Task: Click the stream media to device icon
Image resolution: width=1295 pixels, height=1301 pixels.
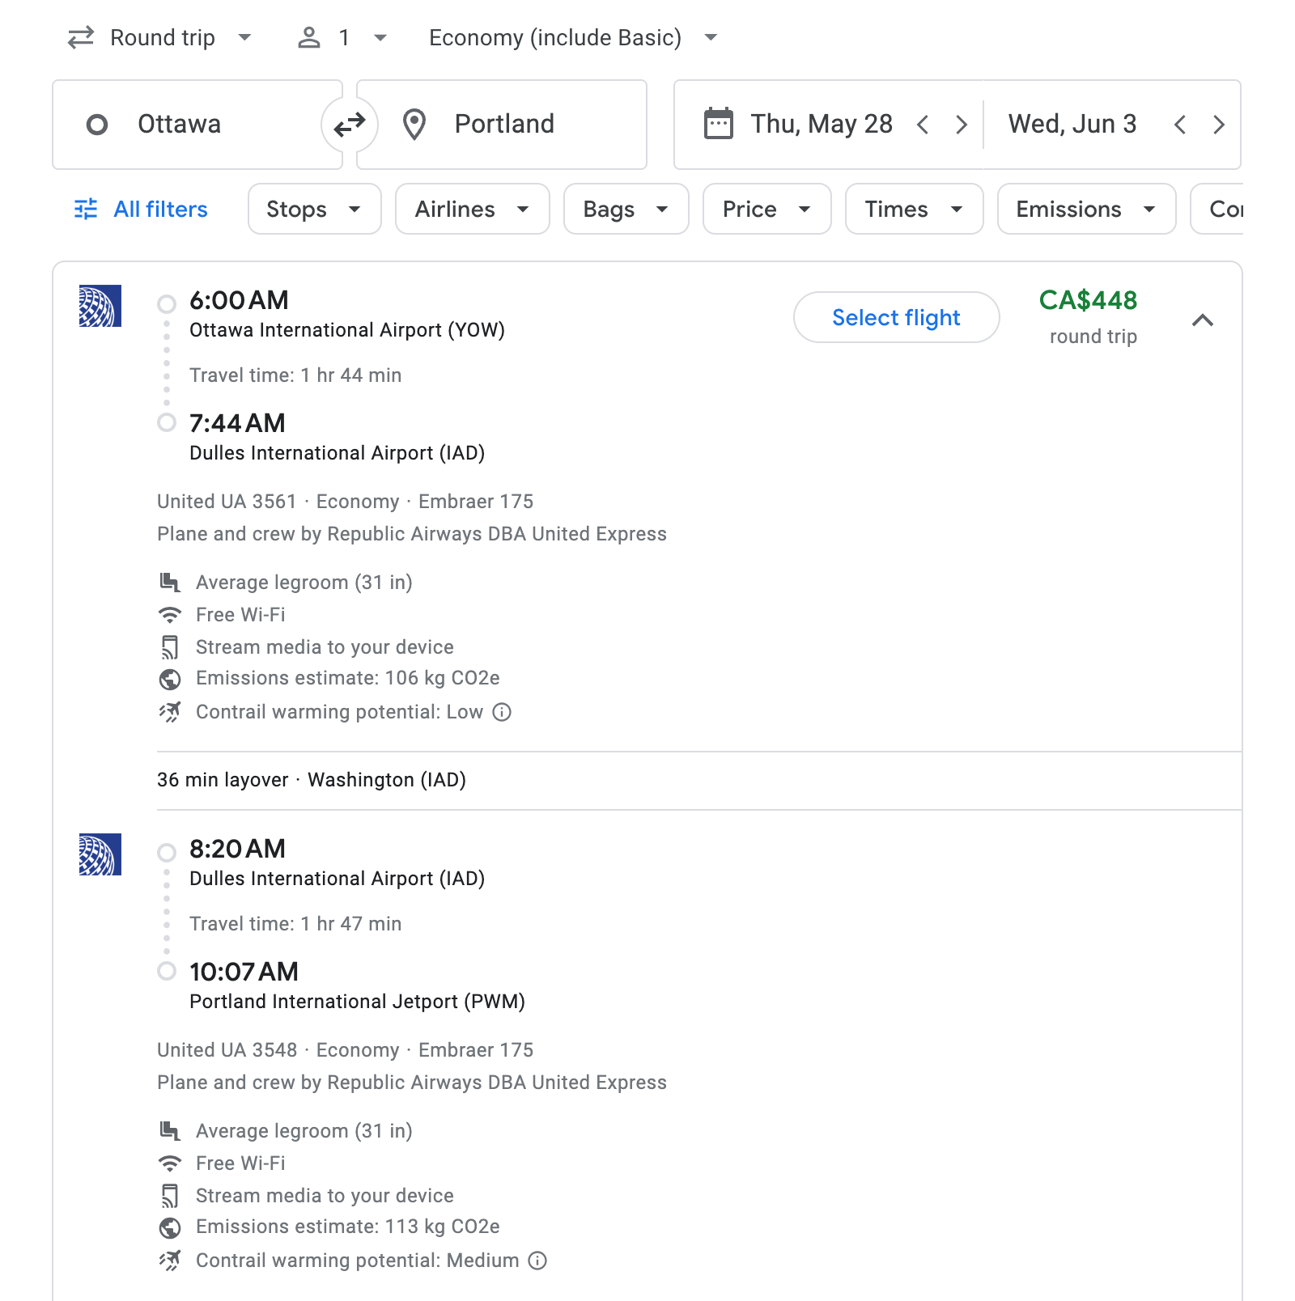Action: [x=170, y=647]
